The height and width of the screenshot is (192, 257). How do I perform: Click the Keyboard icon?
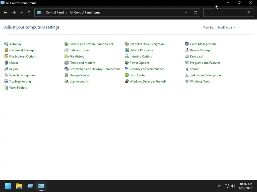pyautogui.click(x=187, y=56)
